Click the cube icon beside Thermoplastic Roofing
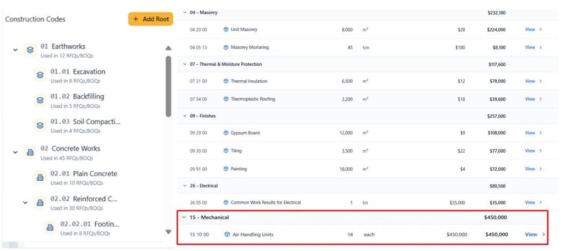 [x=226, y=99]
